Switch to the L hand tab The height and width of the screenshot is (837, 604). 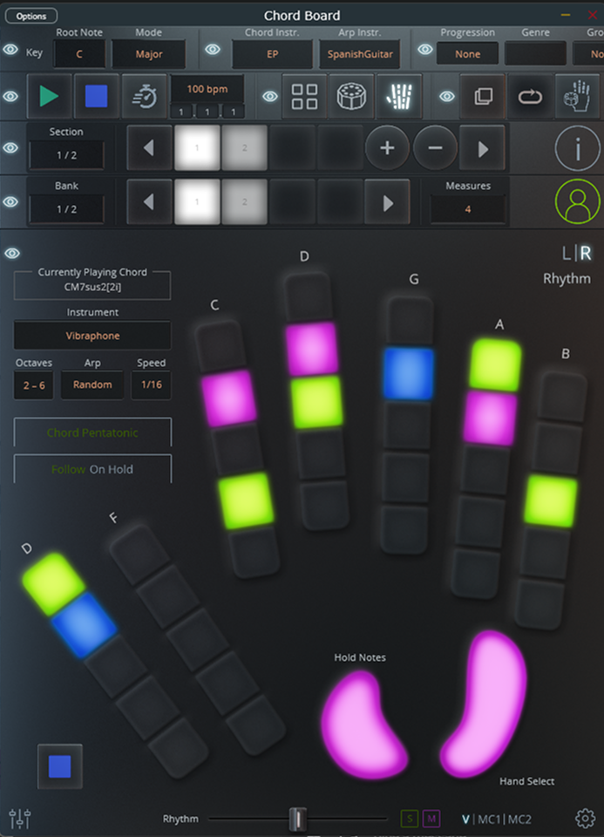pyautogui.click(x=567, y=253)
